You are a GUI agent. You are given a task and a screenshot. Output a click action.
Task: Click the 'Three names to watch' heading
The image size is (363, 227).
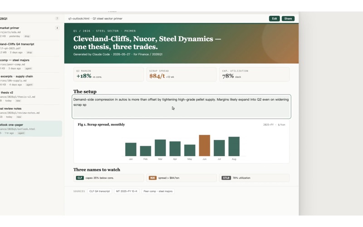(97, 169)
